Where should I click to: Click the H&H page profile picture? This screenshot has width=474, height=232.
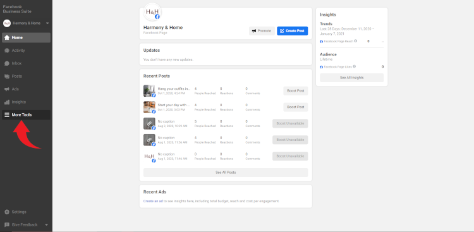152,12
